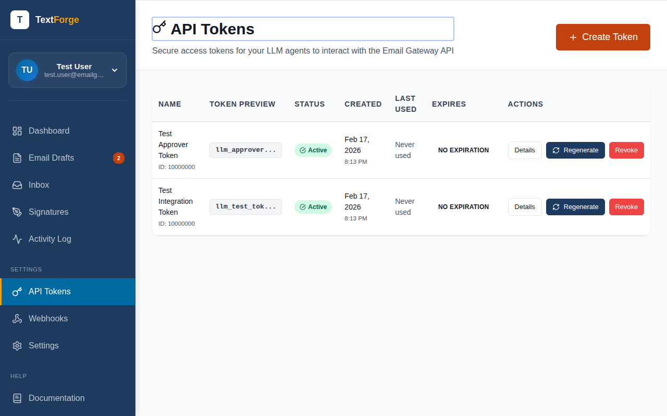Click the llm_approver... token preview
Screen dimensions: 667x416
pyautogui.click(x=245, y=150)
